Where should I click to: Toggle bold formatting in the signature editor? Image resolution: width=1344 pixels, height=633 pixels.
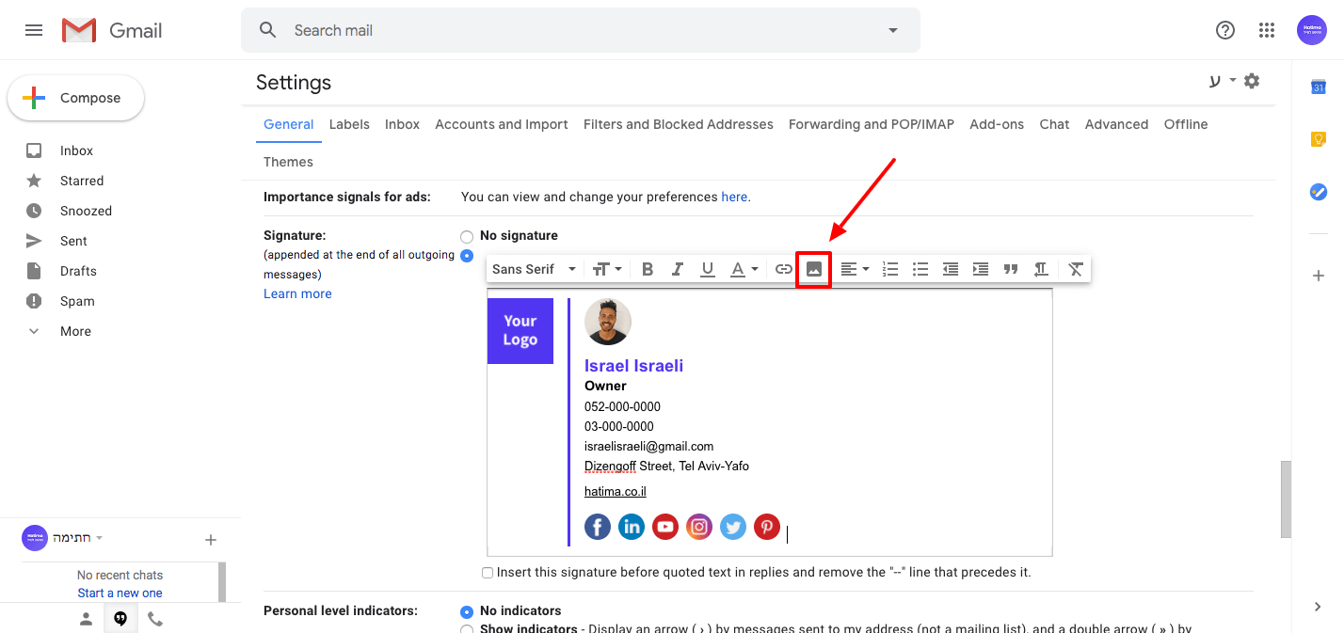tap(647, 269)
